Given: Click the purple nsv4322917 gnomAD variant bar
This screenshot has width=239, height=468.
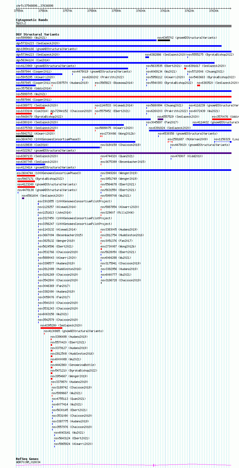Looking at the screenshot, I should [124, 153].
